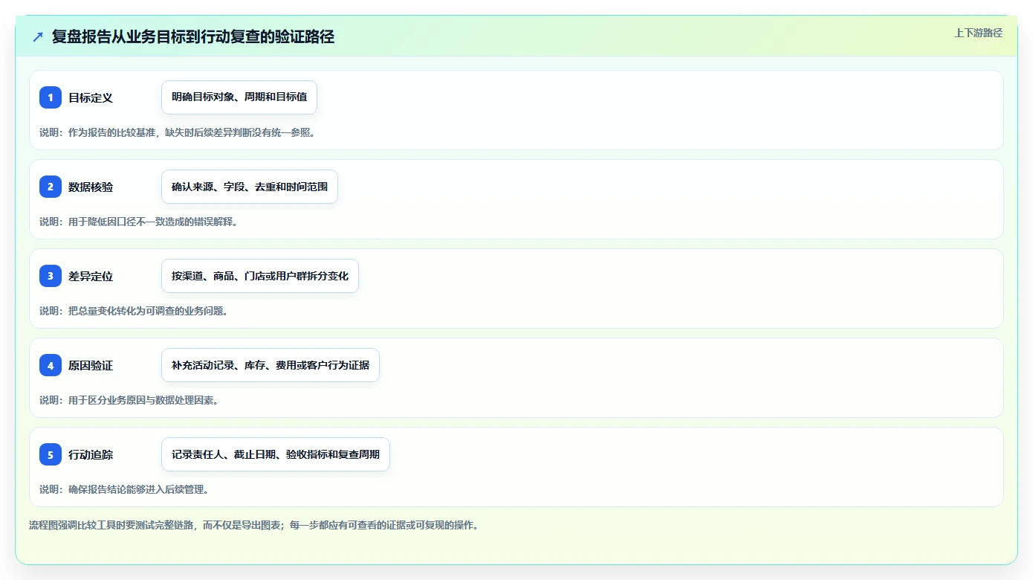1033x580 pixels.
Task: Click the 按渠道、商品、门店或用户群拆分变化 chip
Action: tap(260, 276)
